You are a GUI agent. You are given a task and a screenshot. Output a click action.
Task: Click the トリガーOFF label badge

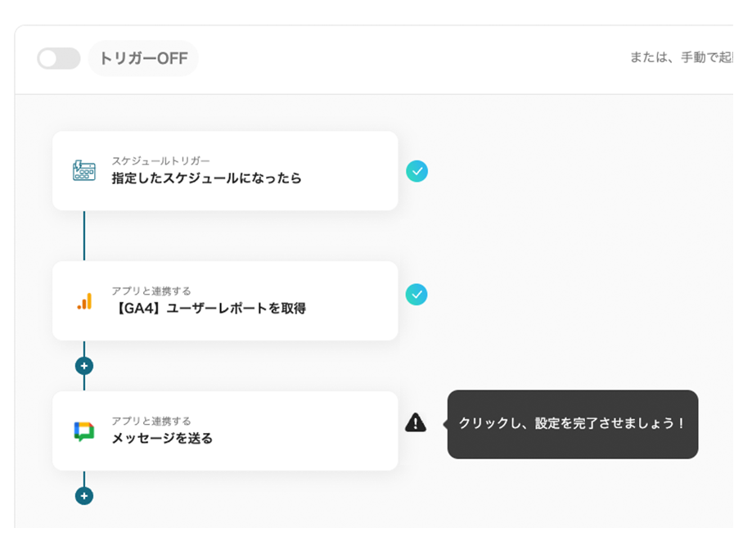click(143, 58)
